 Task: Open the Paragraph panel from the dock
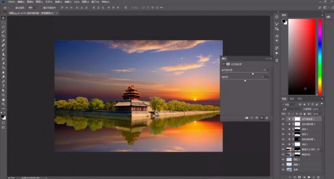pyautogui.click(x=277, y=41)
